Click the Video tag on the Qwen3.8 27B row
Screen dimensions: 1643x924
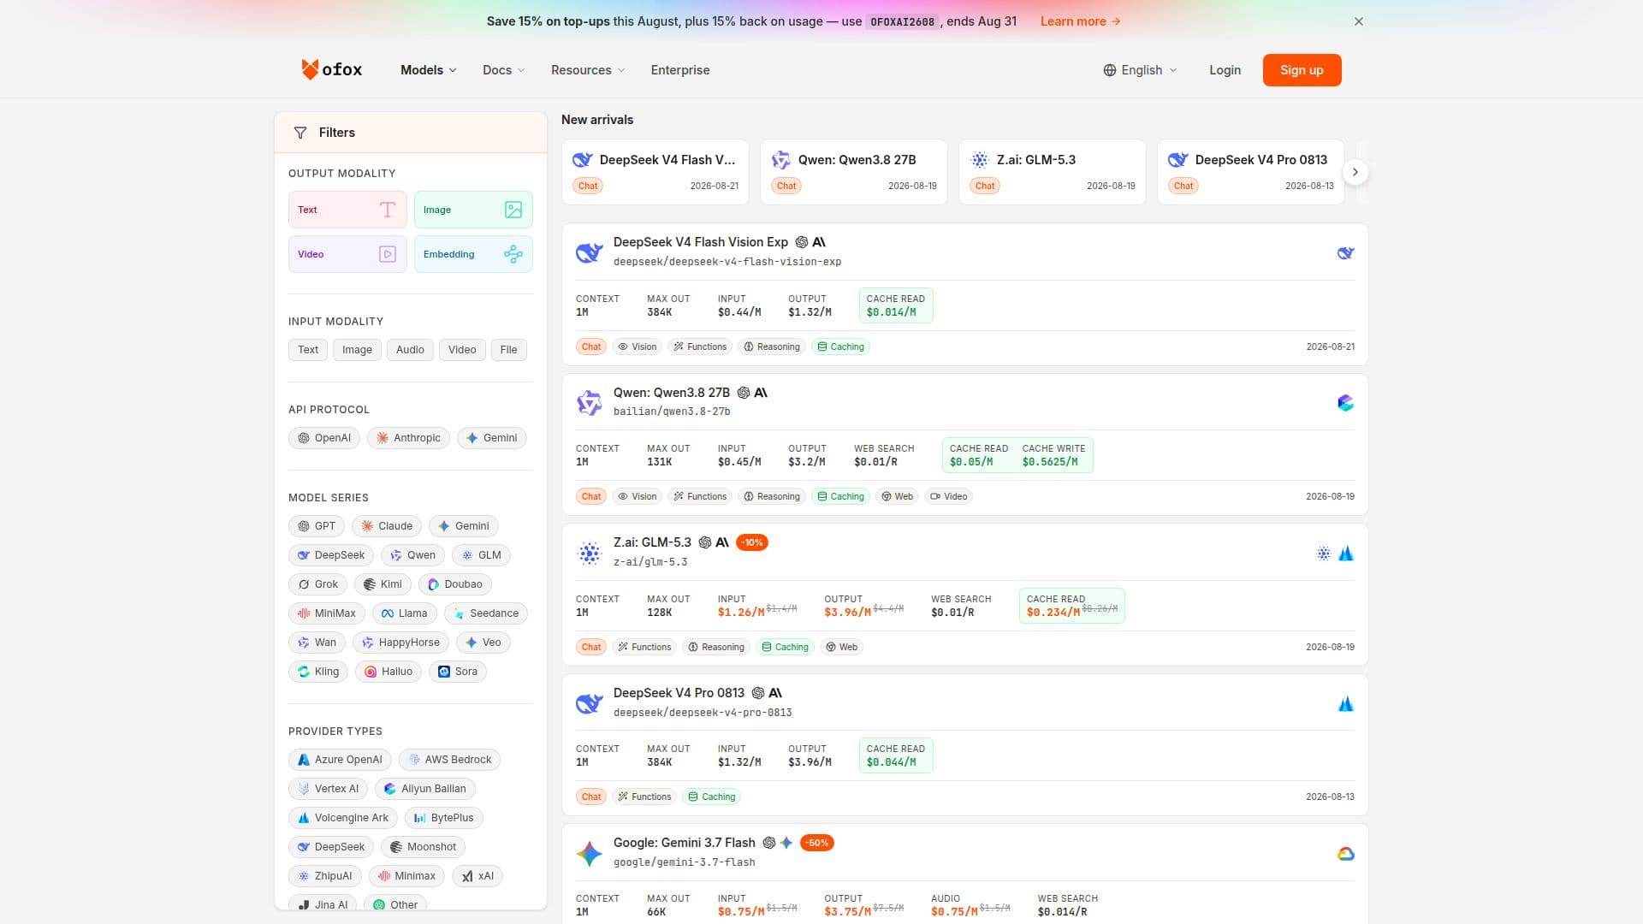(x=948, y=496)
